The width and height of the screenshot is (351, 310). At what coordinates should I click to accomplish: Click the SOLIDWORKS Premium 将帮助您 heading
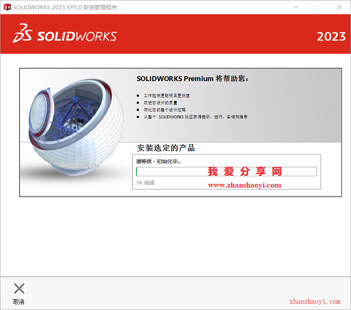coord(193,79)
